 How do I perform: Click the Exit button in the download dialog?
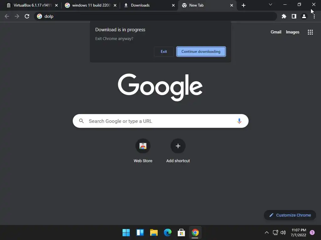tap(164, 52)
